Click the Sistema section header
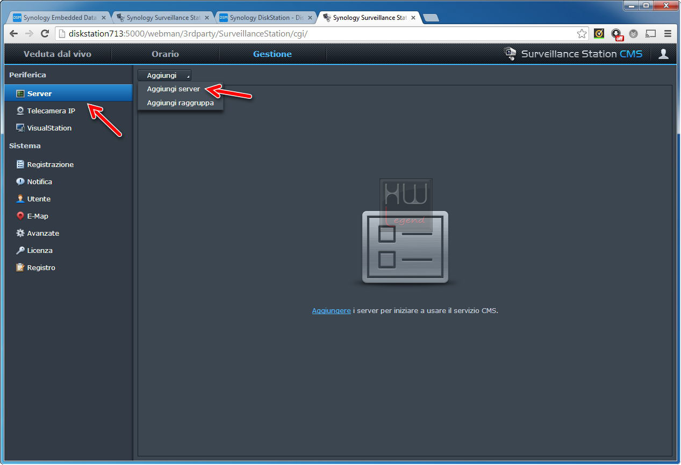This screenshot has width=681, height=465. coord(25,146)
